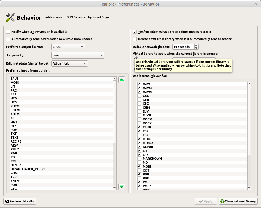Select TCR in input format order list

click(x=61, y=177)
